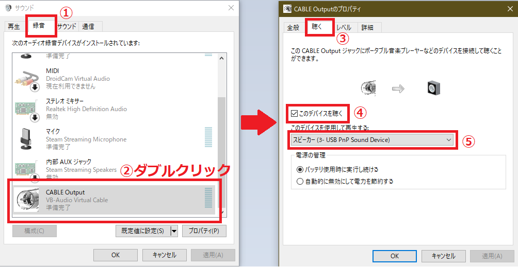Close the サウンド dialog window
Viewport: 518px width, 267px height.
point(231,8)
